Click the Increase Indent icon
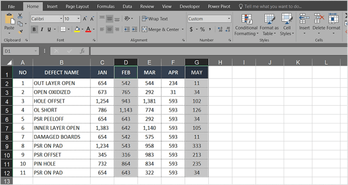The width and height of the screenshot is (348, 185). (135, 29)
